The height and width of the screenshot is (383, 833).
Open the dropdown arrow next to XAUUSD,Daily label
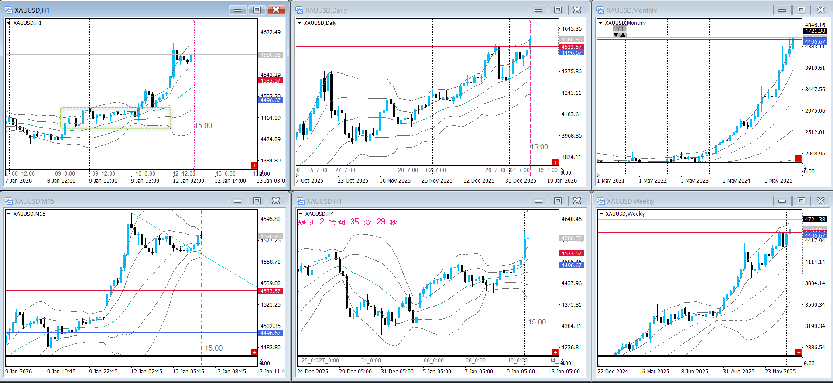click(x=300, y=23)
